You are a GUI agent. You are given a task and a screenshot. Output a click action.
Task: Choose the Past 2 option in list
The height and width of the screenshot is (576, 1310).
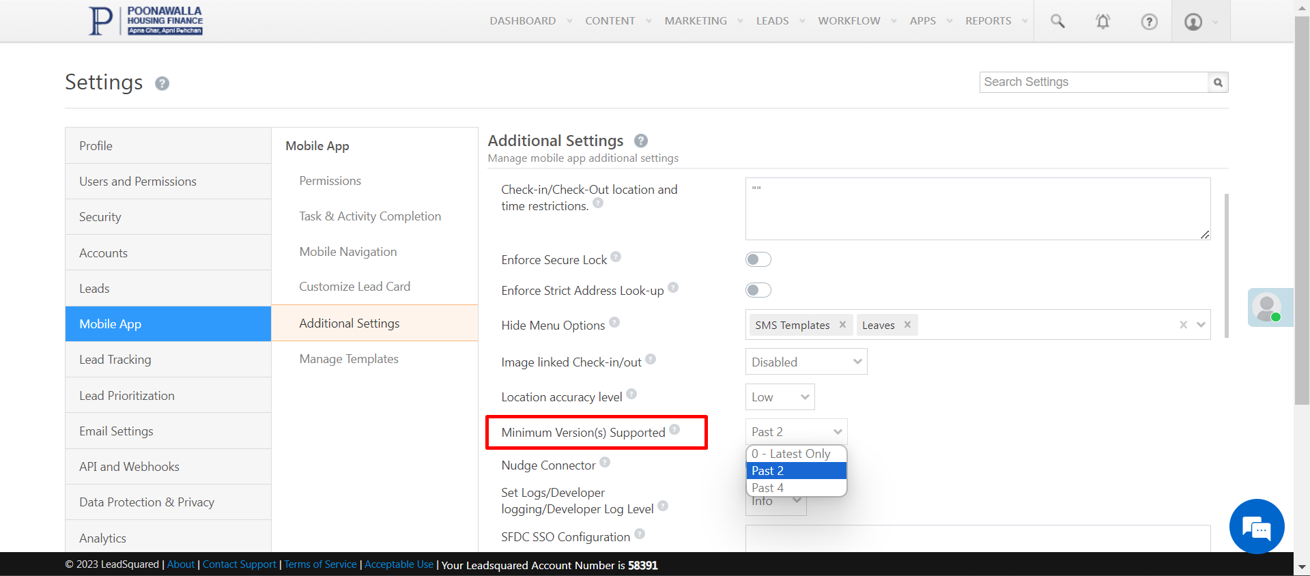pos(797,471)
